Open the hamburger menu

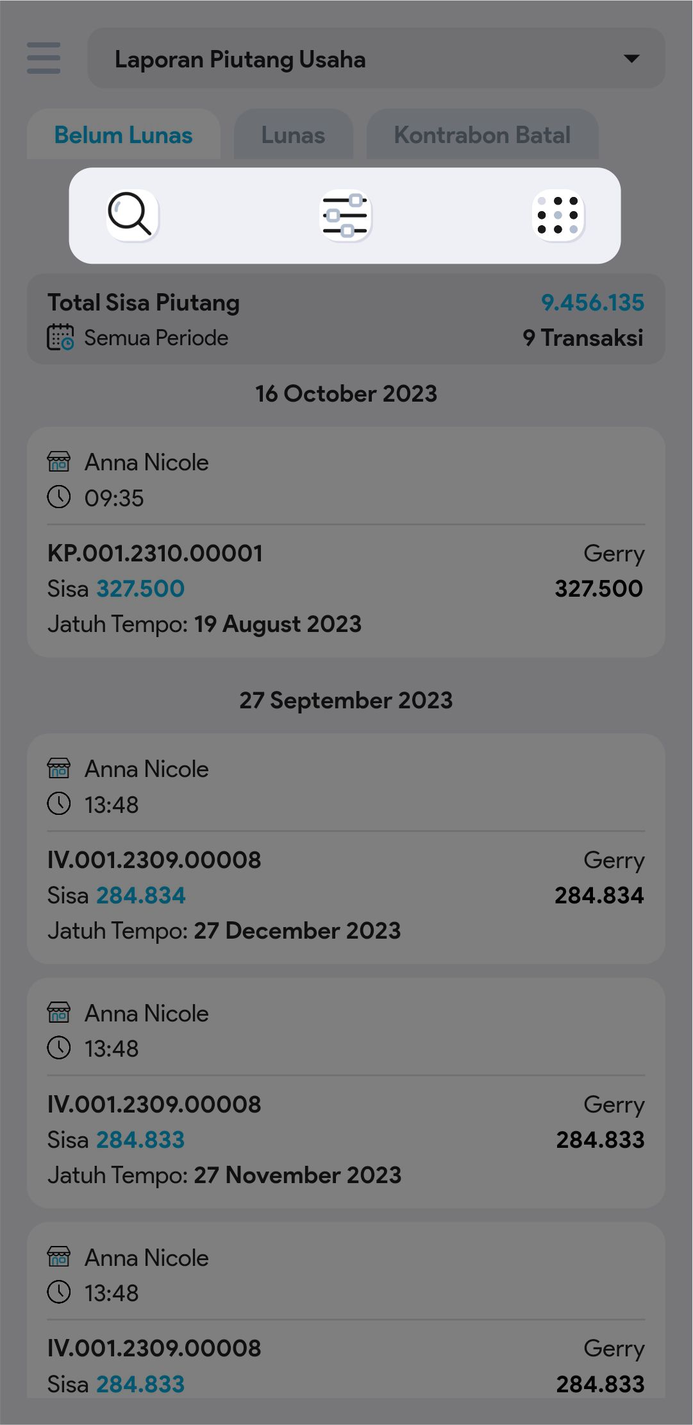(x=44, y=58)
